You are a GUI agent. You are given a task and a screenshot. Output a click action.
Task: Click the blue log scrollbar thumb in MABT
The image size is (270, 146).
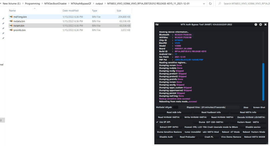[263, 82]
